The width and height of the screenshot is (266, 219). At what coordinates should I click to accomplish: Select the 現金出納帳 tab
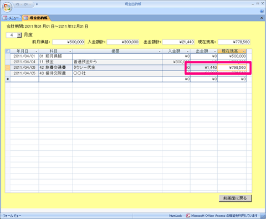36,18
